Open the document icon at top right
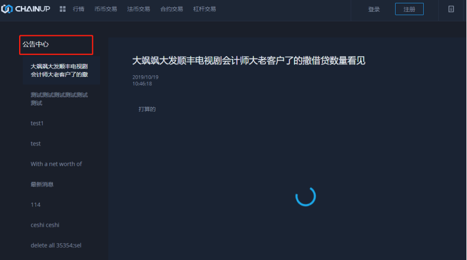The image size is (467, 260). (x=451, y=9)
